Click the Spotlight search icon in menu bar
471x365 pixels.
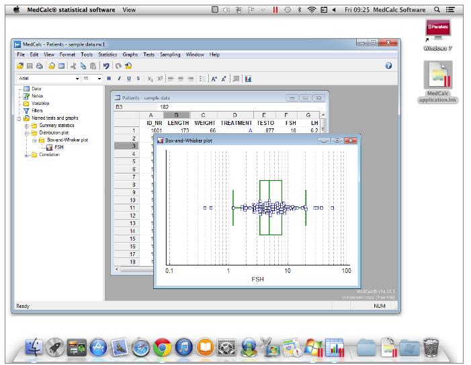437,9
